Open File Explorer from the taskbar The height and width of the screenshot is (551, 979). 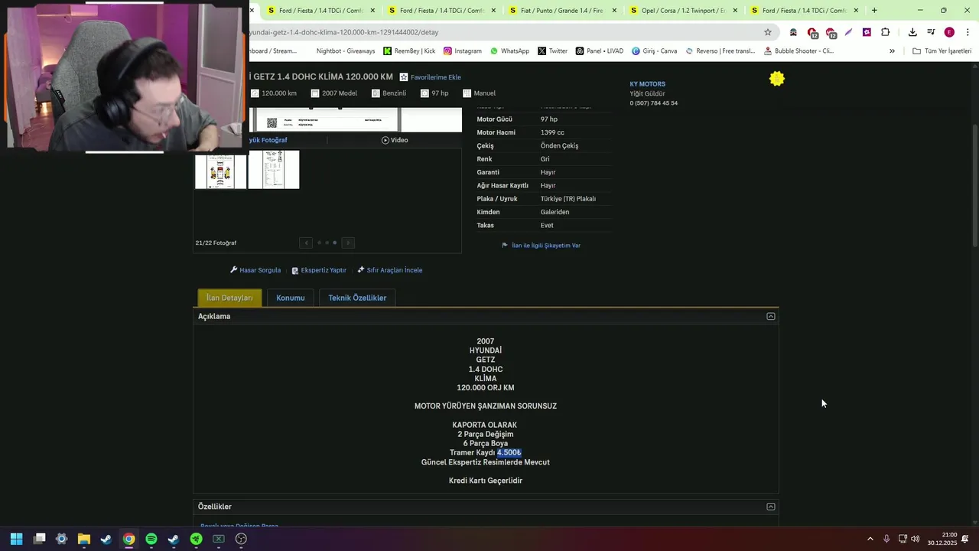click(84, 539)
